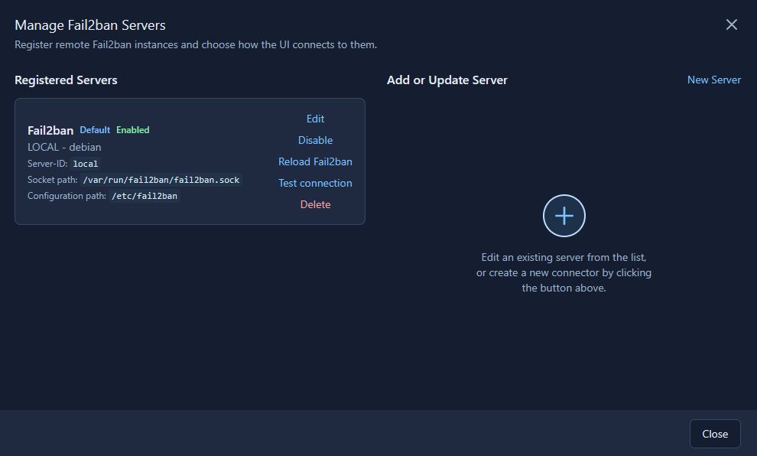Edit the Fail2ban local server

[x=315, y=119]
